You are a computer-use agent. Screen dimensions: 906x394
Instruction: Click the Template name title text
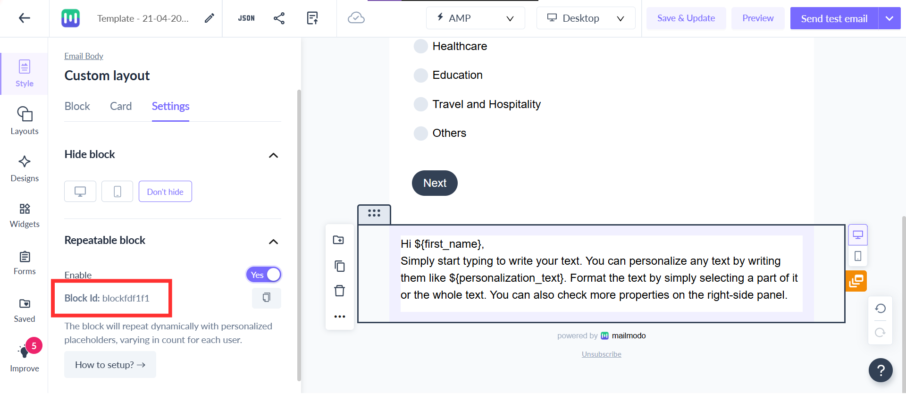pos(143,18)
